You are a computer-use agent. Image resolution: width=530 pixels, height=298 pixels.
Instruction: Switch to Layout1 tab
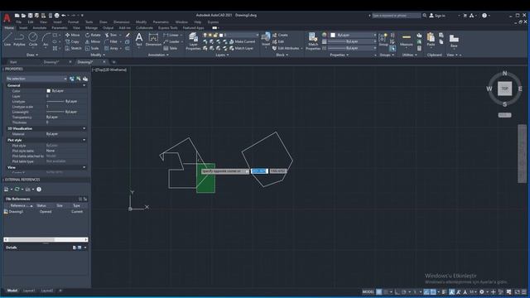tap(29, 291)
